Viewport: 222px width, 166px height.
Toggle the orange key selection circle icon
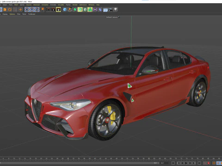point(214,163)
